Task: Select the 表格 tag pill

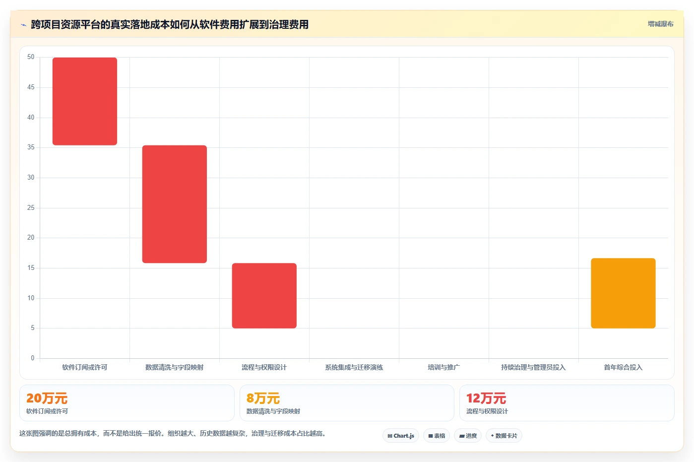Action: pos(437,436)
